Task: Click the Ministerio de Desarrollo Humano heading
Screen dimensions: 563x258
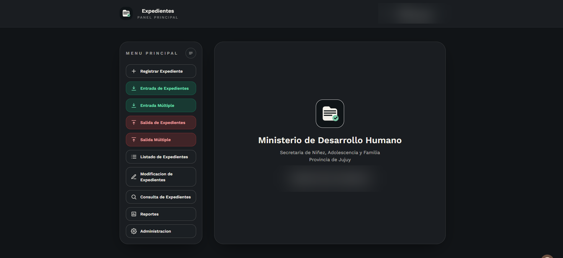Action: click(330, 140)
